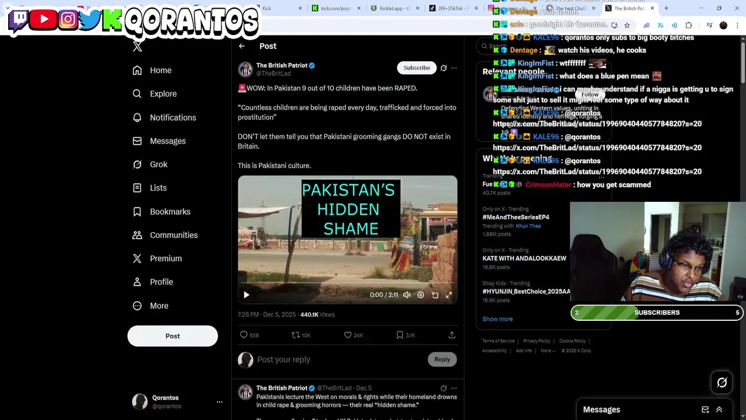Open X Premium from the sidebar
746x420 pixels.
[x=157, y=258]
